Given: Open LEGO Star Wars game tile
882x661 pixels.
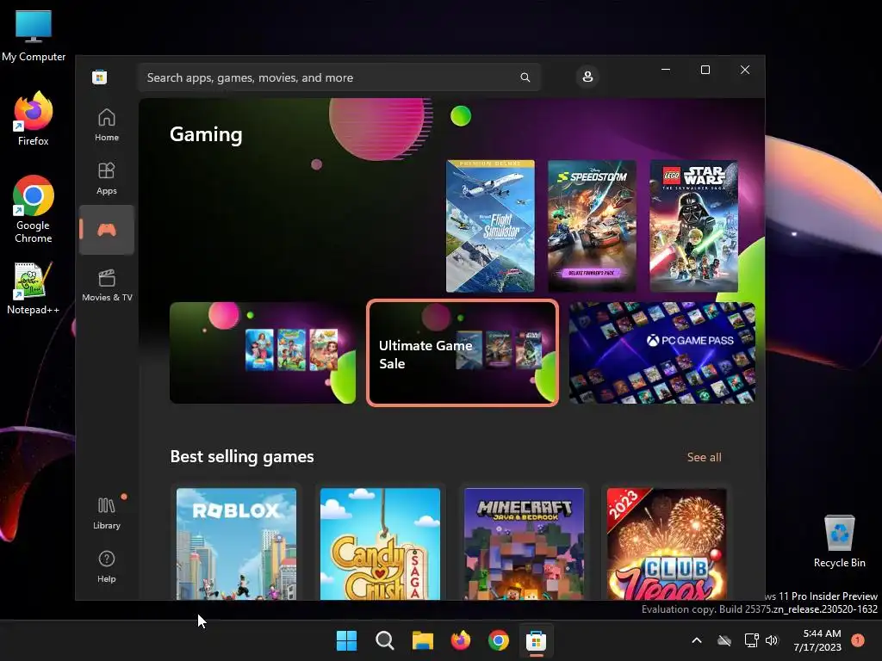Looking at the screenshot, I should [693, 226].
